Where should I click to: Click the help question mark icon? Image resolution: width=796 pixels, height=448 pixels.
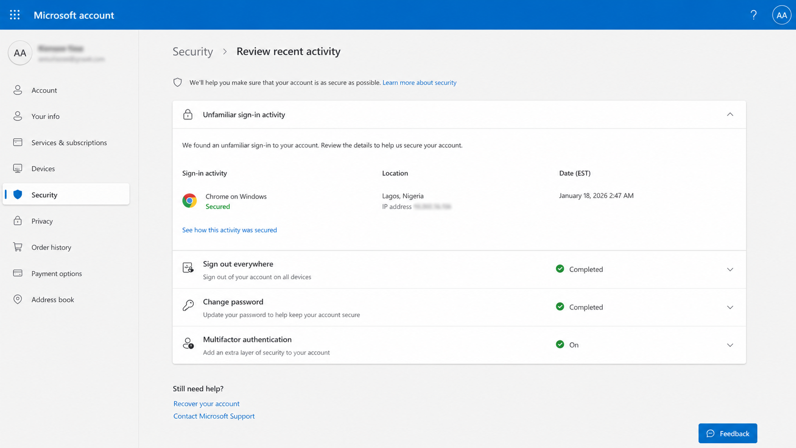(x=754, y=15)
